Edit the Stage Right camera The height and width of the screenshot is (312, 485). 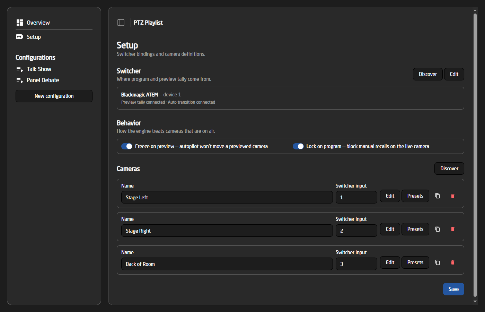tap(390, 229)
